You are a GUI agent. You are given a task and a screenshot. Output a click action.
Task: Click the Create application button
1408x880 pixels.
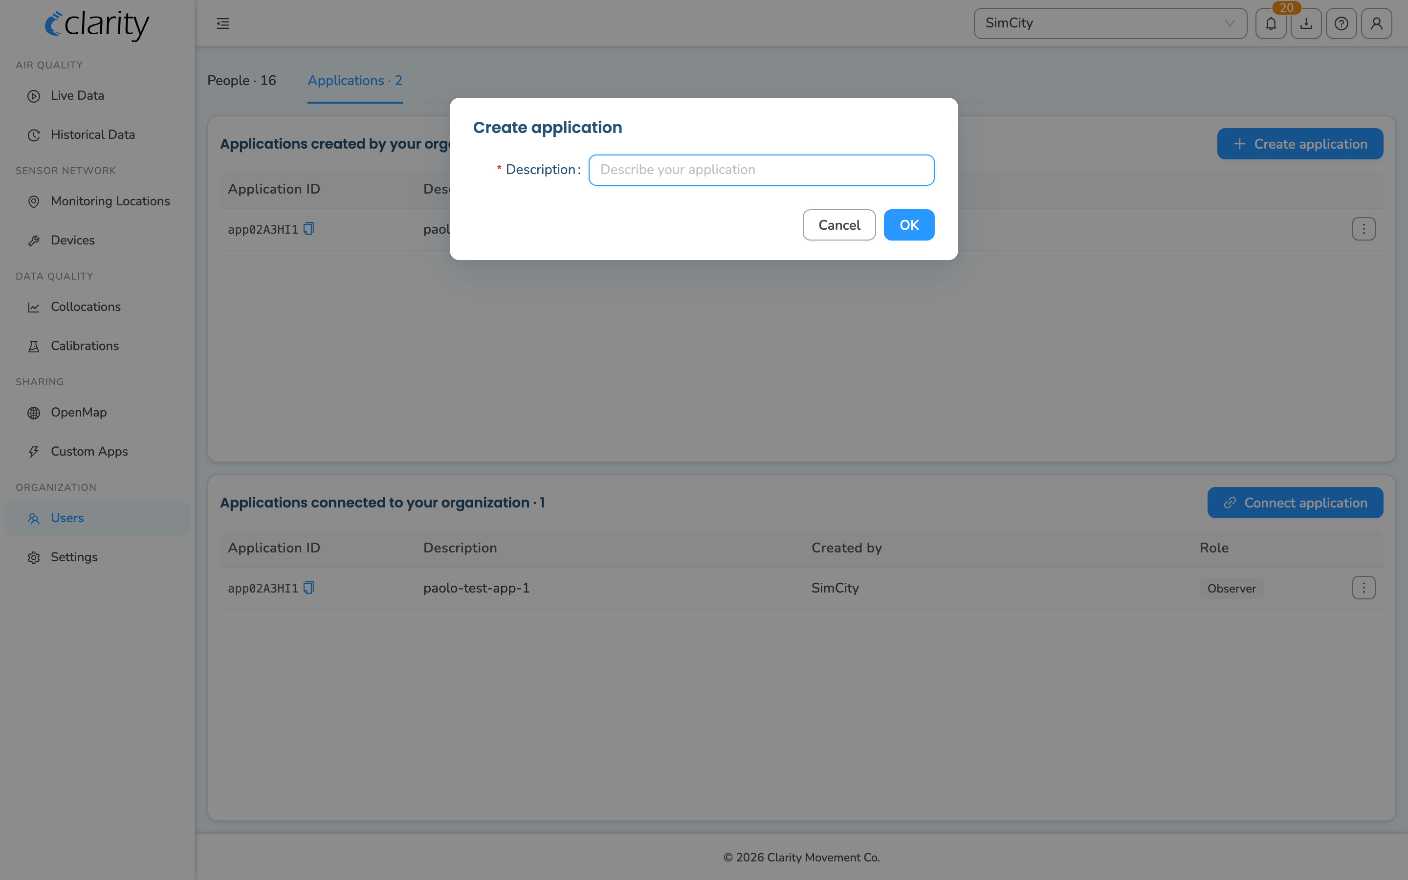tap(1300, 144)
